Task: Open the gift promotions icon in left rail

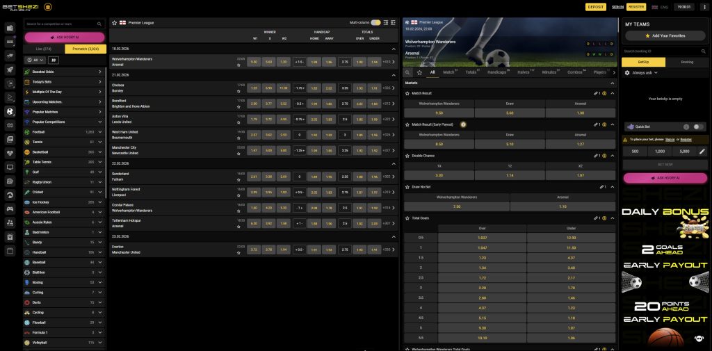Action: (10, 236)
